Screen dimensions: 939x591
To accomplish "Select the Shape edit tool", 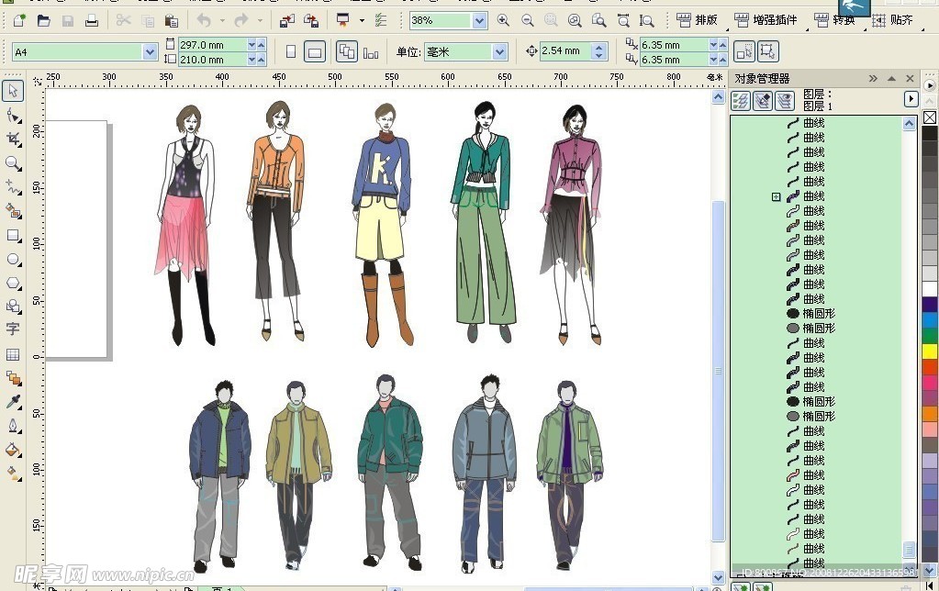I will click(x=13, y=115).
